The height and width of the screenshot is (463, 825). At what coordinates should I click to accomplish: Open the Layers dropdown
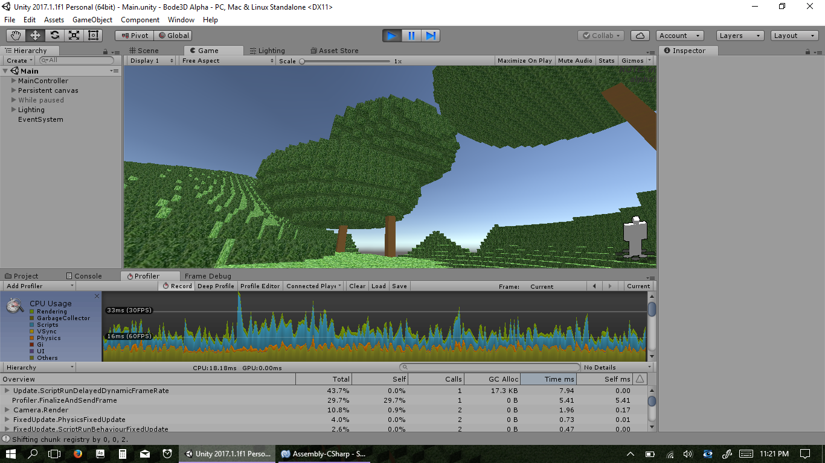click(x=740, y=36)
